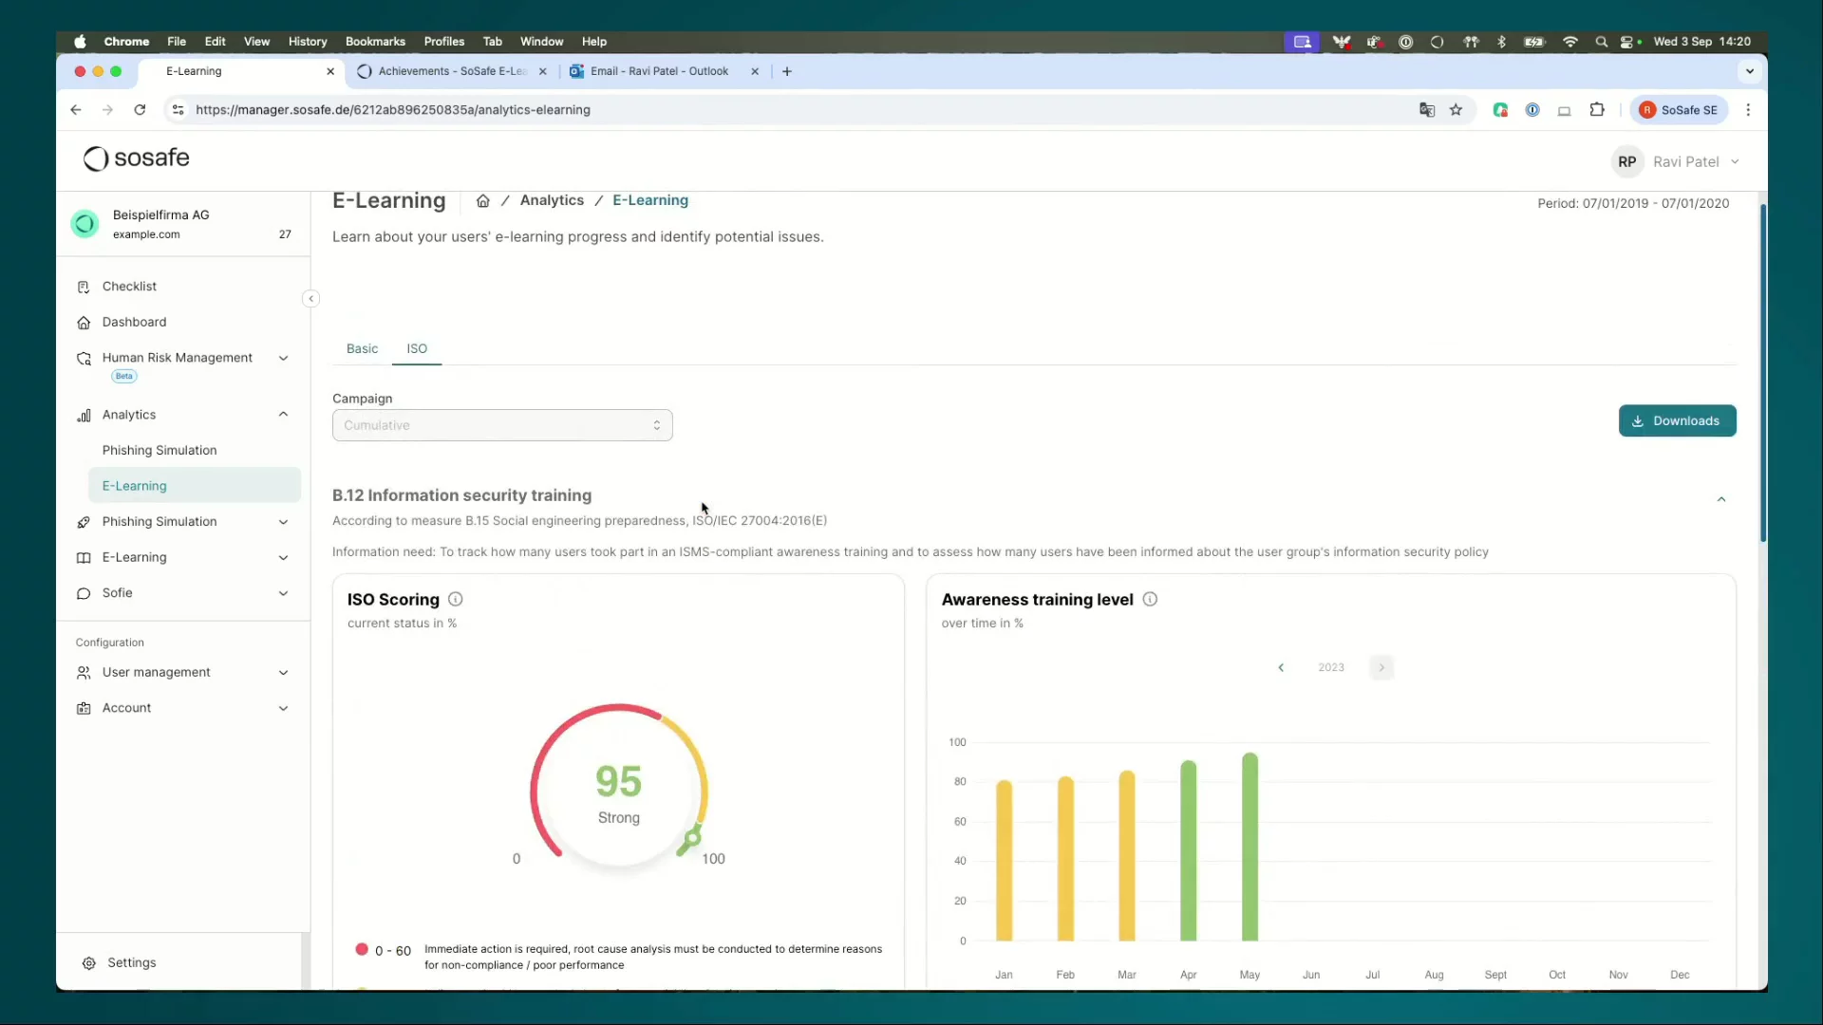Expand the User management chevron
Viewport: 1823px width, 1025px height.
click(x=283, y=673)
